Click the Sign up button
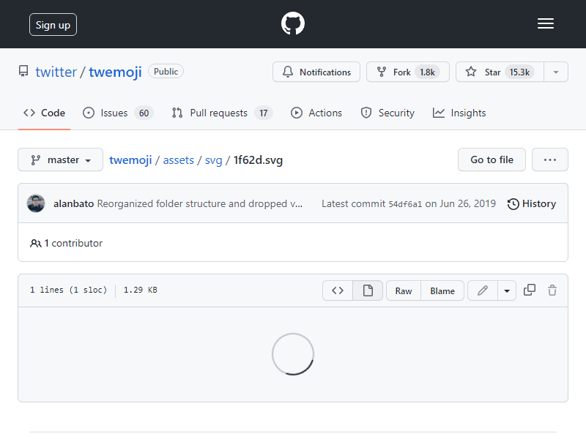 [53, 25]
